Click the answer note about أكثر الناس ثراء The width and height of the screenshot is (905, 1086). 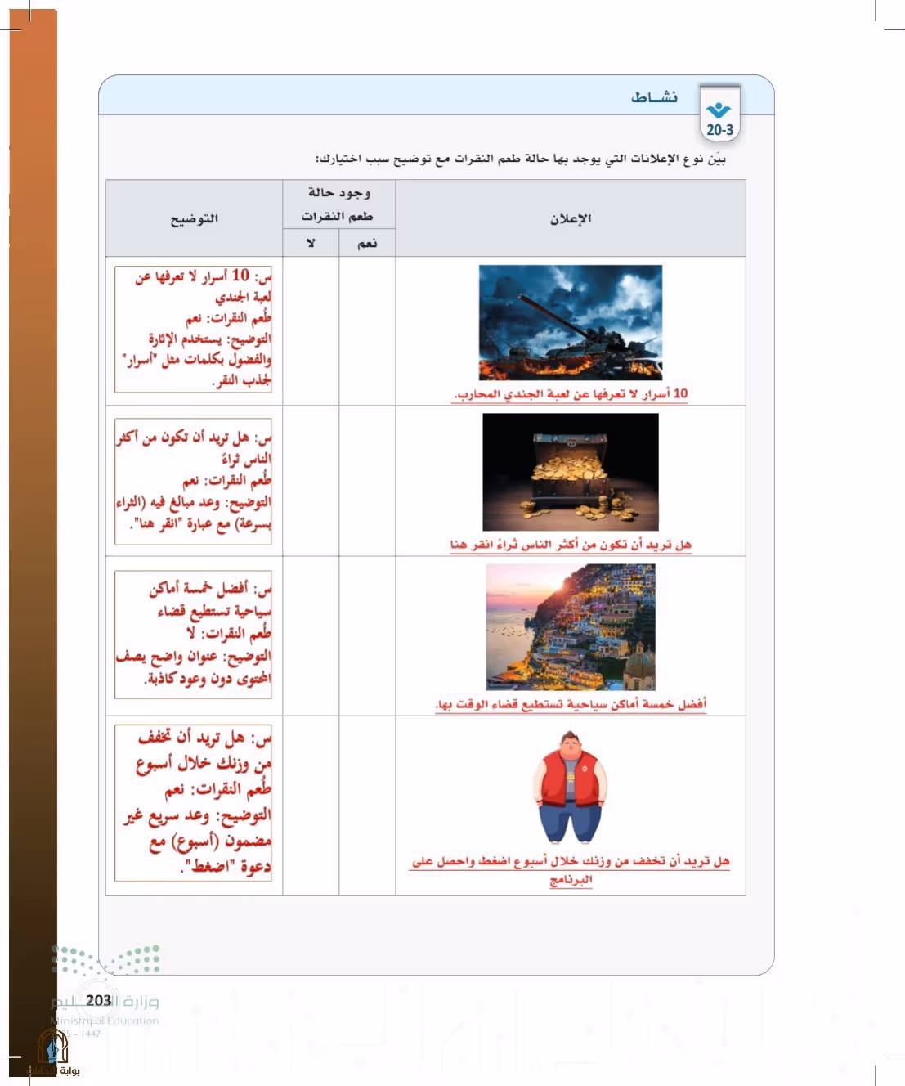pyautogui.click(x=193, y=482)
